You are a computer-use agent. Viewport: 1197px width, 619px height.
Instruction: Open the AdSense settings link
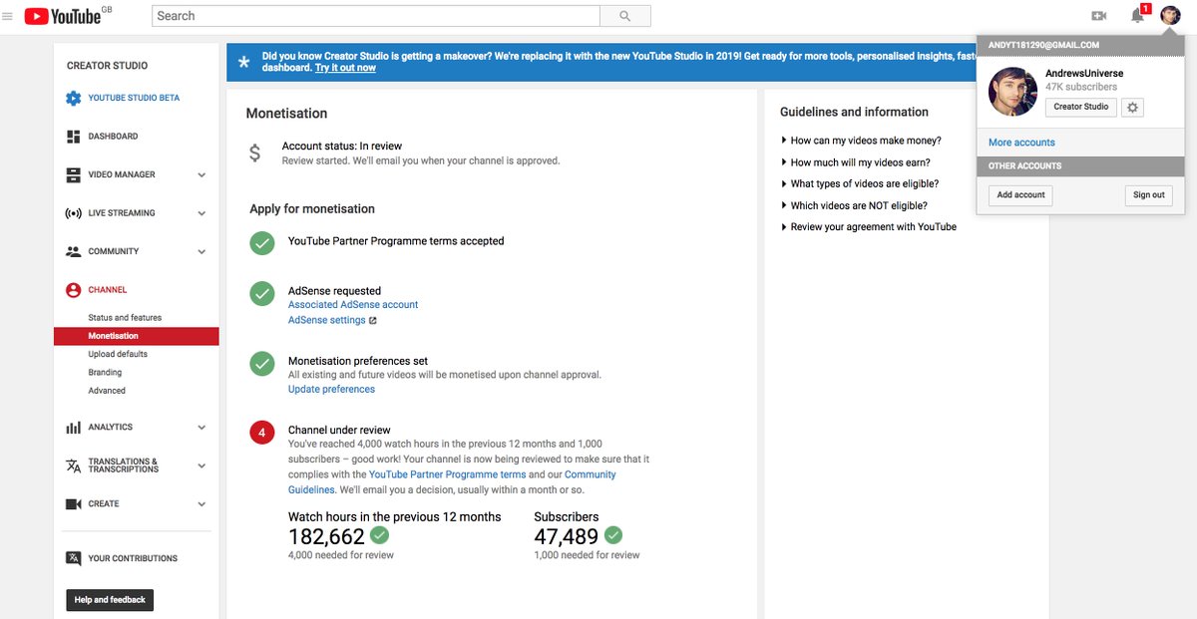tap(326, 321)
